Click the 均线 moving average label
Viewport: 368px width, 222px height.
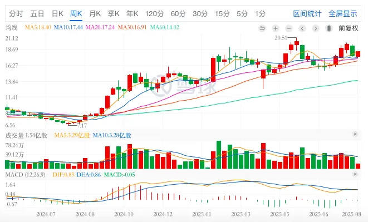[11, 27]
